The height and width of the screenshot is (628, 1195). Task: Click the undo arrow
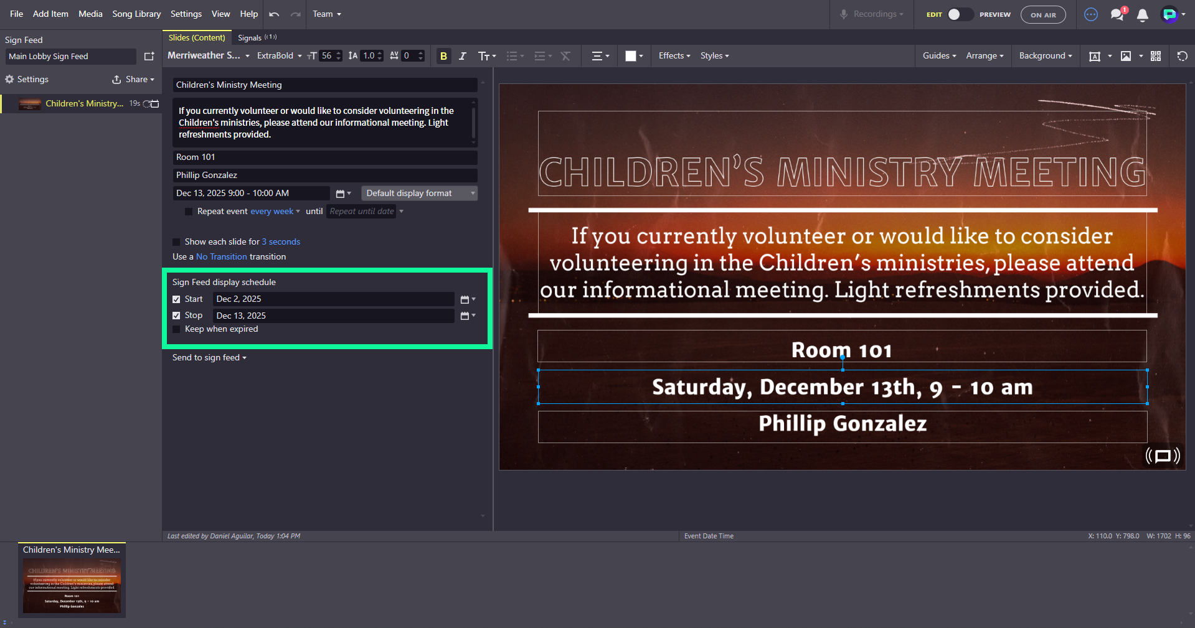[x=274, y=14]
